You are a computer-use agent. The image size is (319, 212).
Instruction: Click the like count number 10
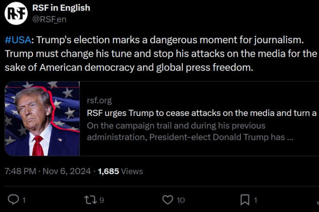pos(181,200)
